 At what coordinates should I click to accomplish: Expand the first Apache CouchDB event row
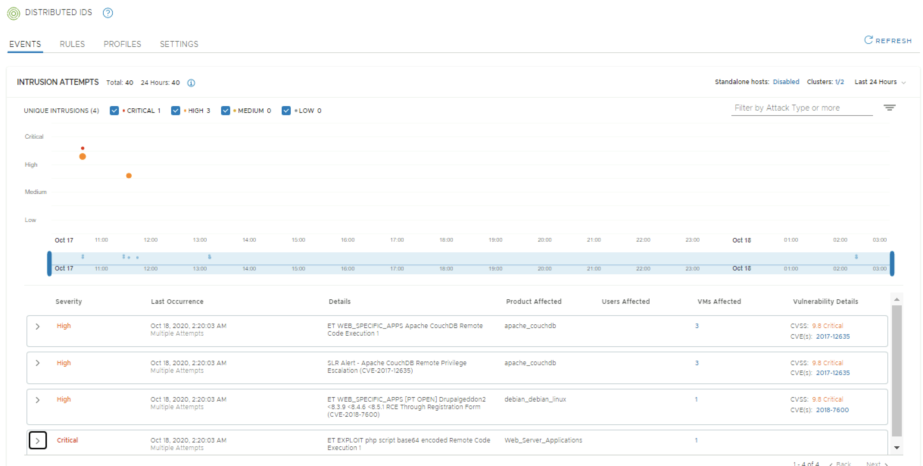pyautogui.click(x=37, y=326)
